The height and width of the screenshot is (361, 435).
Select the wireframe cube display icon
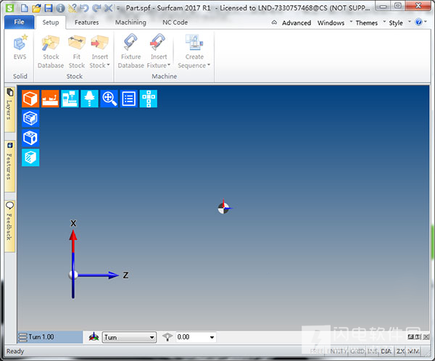[x=30, y=118]
